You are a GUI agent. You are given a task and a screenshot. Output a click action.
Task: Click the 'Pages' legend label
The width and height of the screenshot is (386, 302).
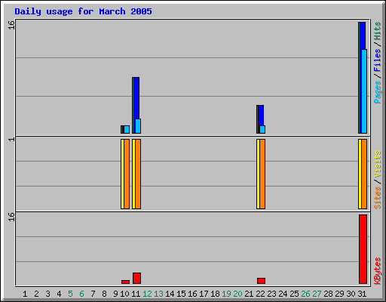[x=377, y=92]
